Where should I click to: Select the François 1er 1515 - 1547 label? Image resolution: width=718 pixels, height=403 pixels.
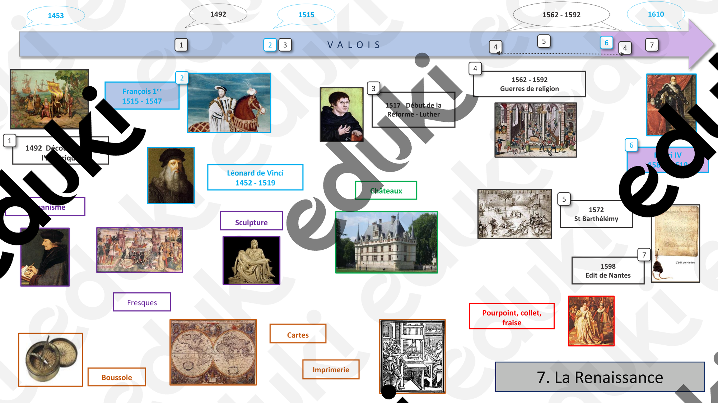(x=142, y=96)
